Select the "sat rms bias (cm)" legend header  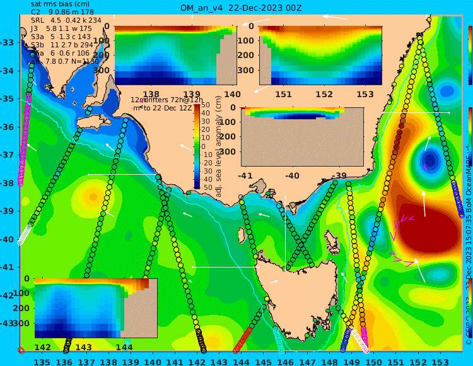[x=61, y=4]
